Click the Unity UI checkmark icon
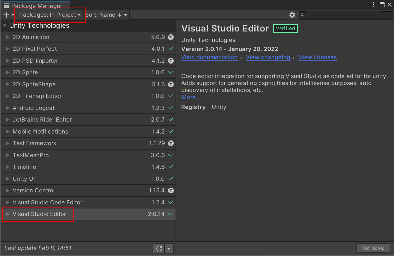Screen dimensions: 394x256 tap(171, 179)
